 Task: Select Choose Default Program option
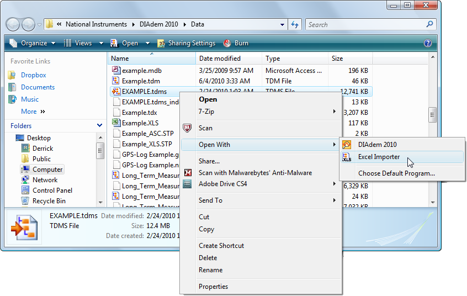click(x=396, y=173)
